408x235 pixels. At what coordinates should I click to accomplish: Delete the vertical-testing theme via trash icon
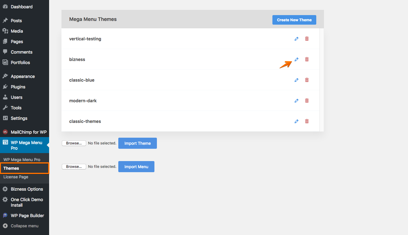point(307,39)
